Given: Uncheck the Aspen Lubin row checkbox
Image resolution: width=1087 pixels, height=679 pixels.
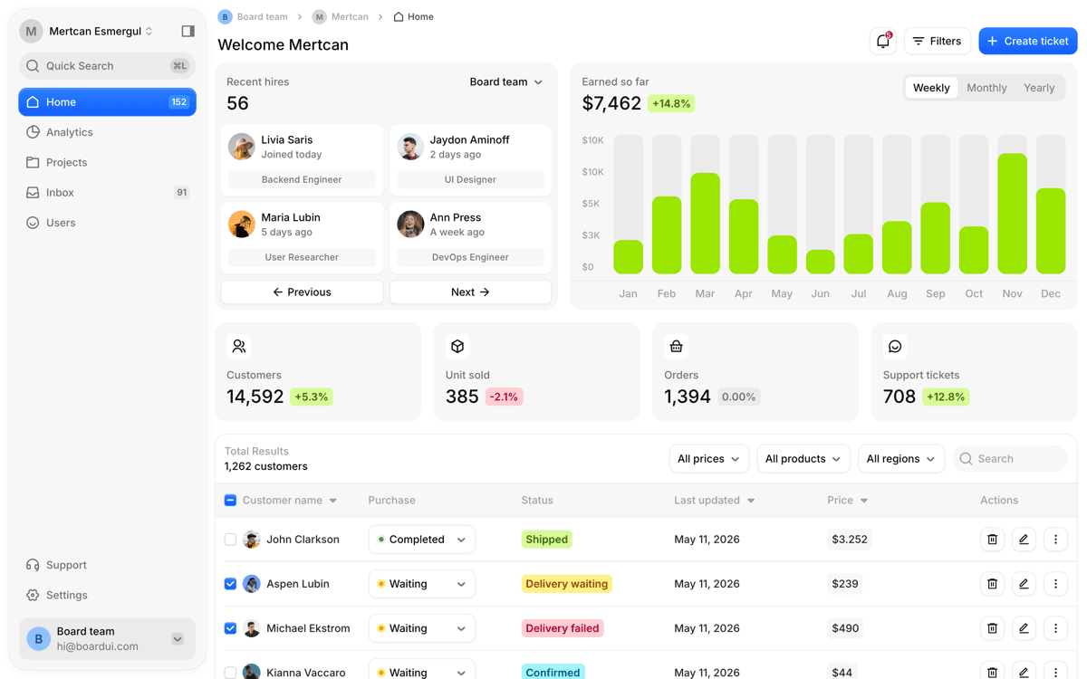Looking at the screenshot, I should 230,584.
